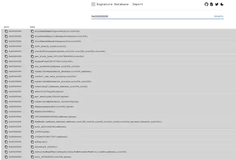The image size is (236, 160).
Task: Copy hash icon in left_branch_block row
Action: point(6,46)
